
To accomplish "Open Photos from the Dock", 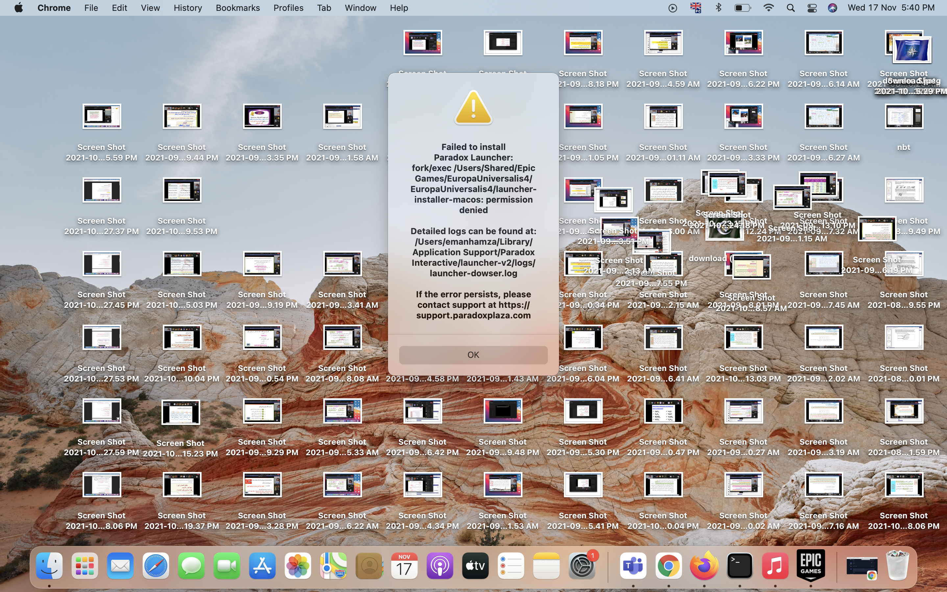I will [x=298, y=566].
